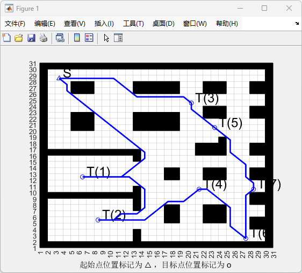Click the MATLAB logo in the title bar

point(9,9)
